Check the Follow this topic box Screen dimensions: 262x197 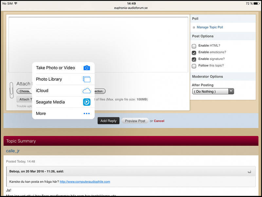(194, 66)
